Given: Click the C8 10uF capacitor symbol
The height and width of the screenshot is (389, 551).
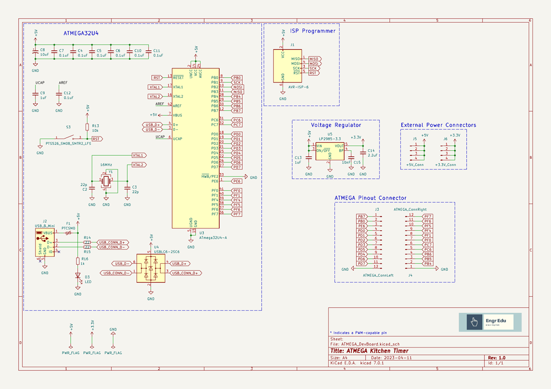Looking at the screenshot, I should pyautogui.click(x=35, y=52).
